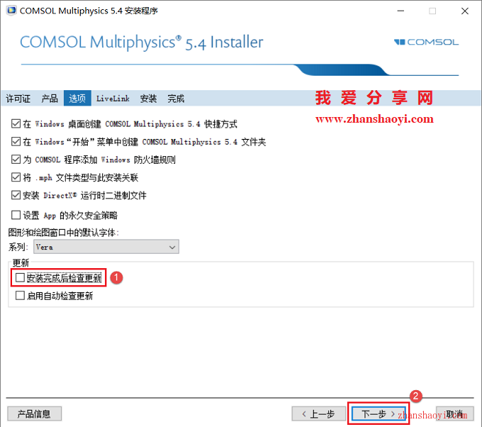Switch to the 产品 tab
Image resolution: width=482 pixels, height=427 pixels.
tap(50, 99)
